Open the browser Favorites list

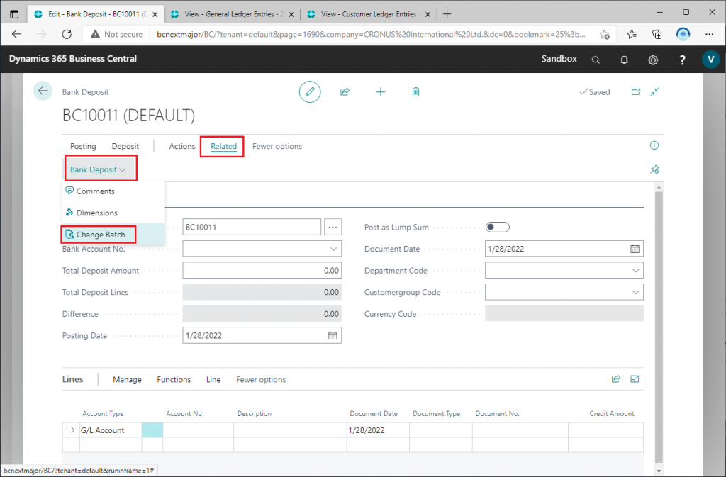pos(632,34)
